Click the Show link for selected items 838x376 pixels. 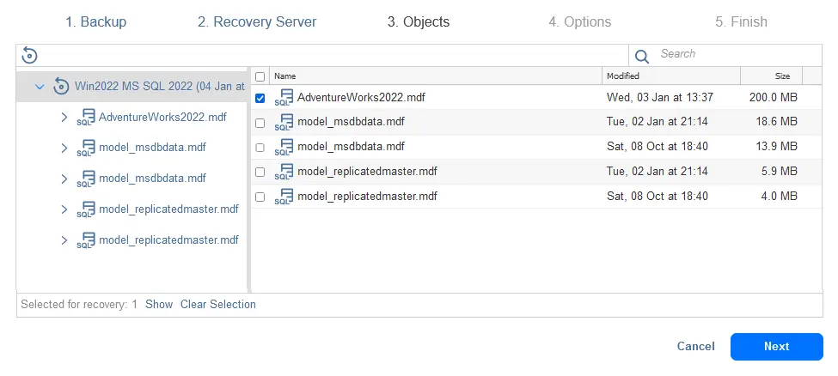pyautogui.click(x=159, y=305)
